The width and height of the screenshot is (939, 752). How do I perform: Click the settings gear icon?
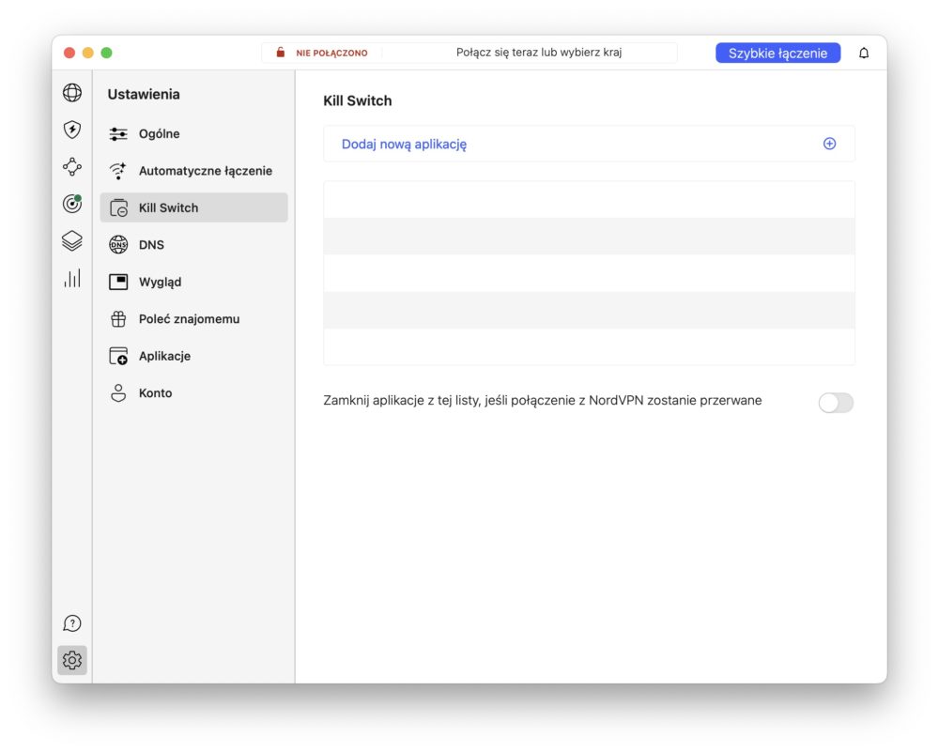pyautogui.click(x=72, y=660)
